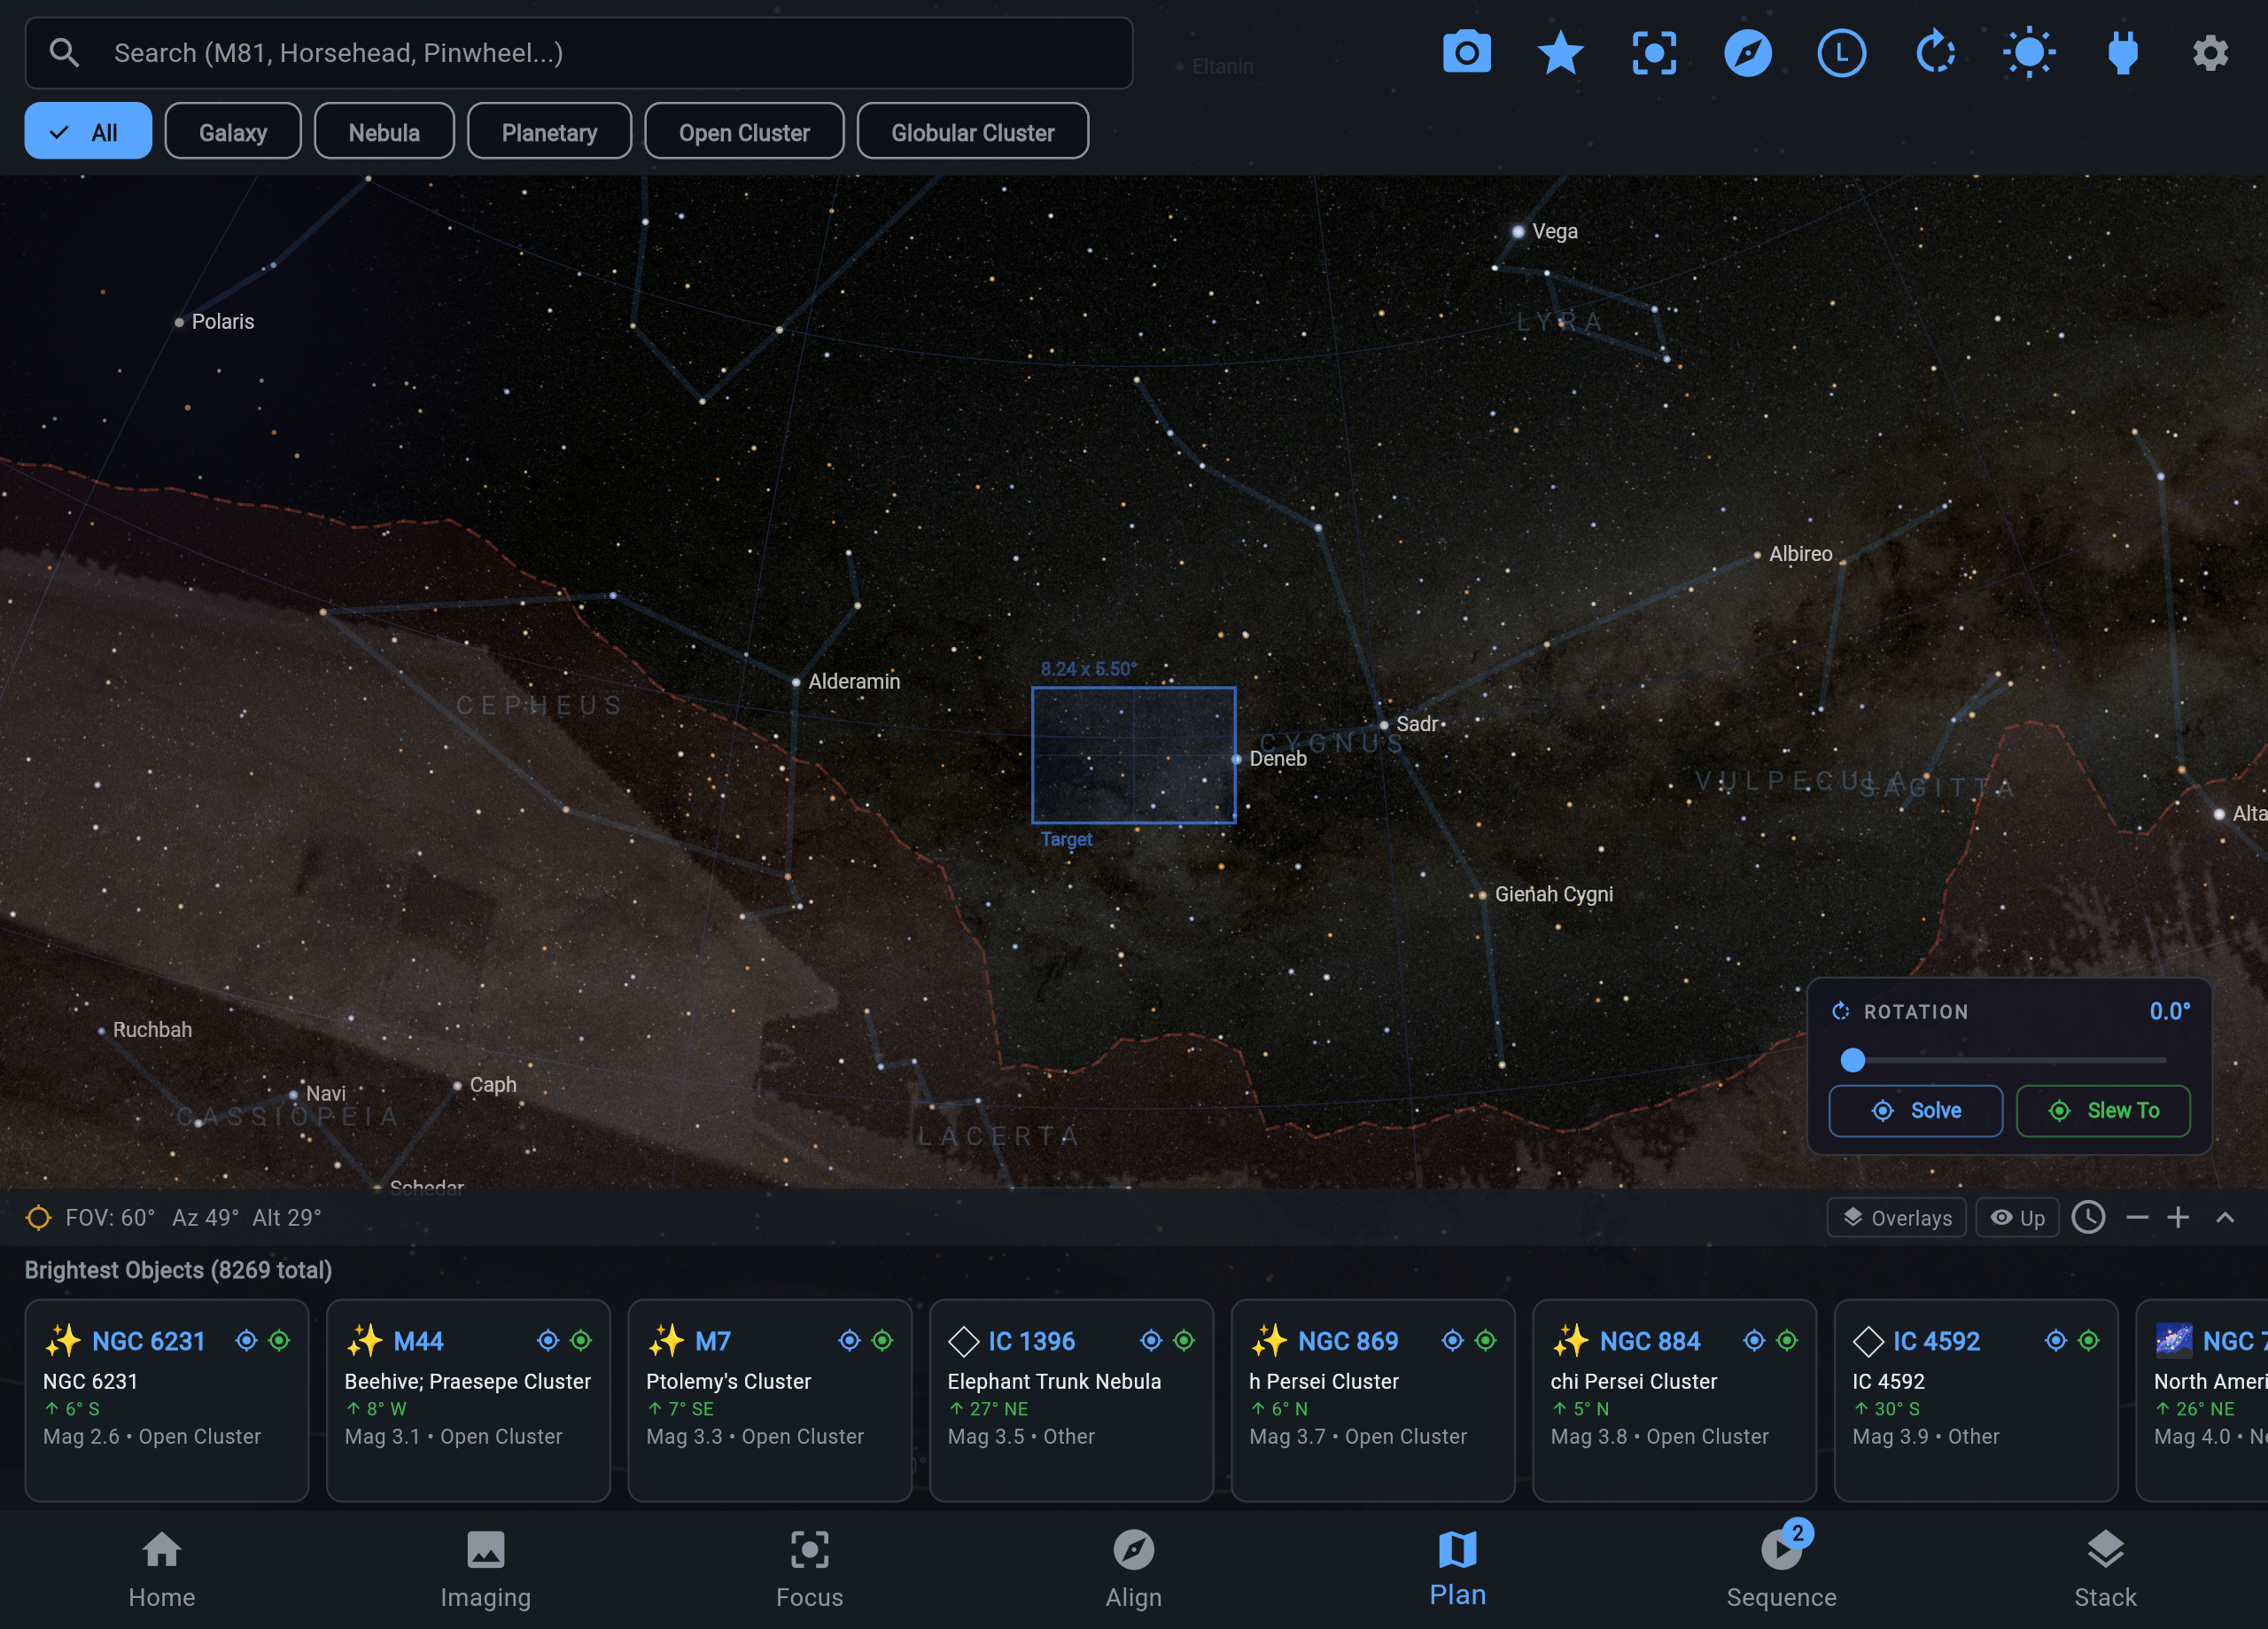Open the Overlays menu

click(1897, 1217)
